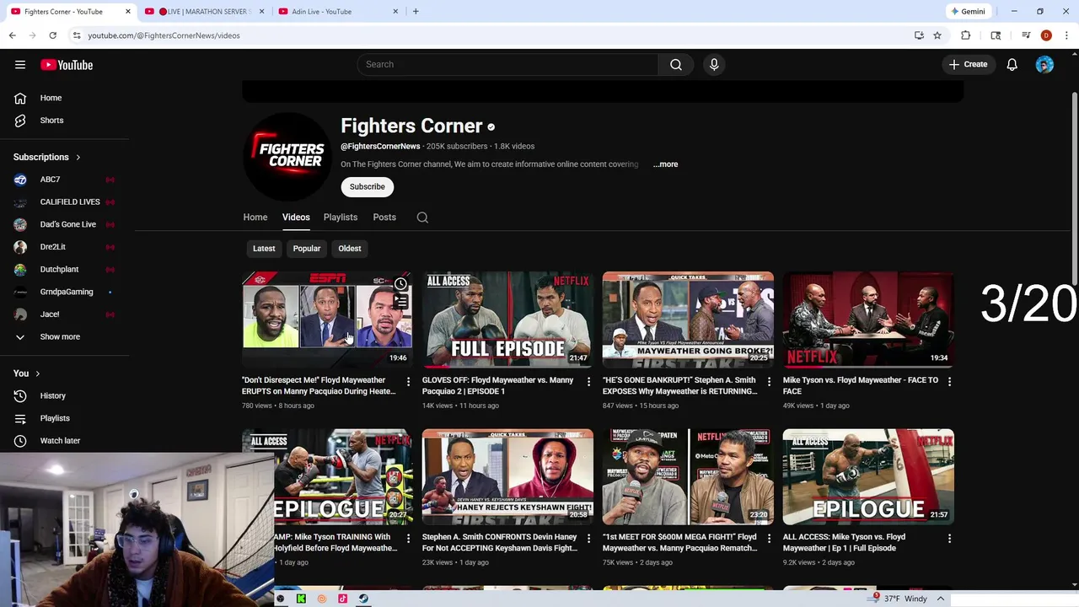The height and width of the screenshot is (607, 1079).
Task: Open the Chrome profile D icon
Action: [1046, 35]
